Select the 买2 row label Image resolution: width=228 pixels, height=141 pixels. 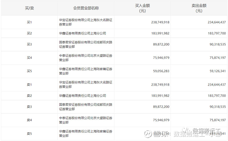point(29,33)
